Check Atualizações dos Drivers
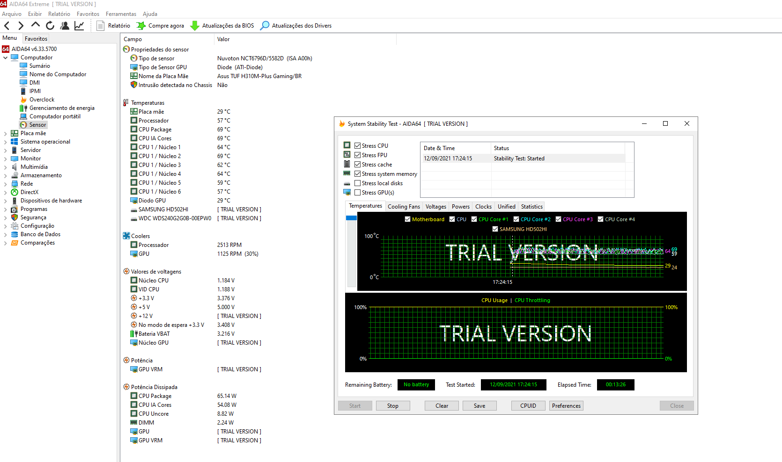The image size is (782, 462). (x=296, y=26)
